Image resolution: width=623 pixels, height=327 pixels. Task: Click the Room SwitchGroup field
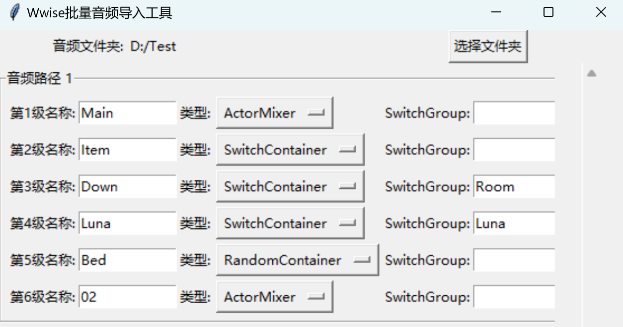click(514, 186)
